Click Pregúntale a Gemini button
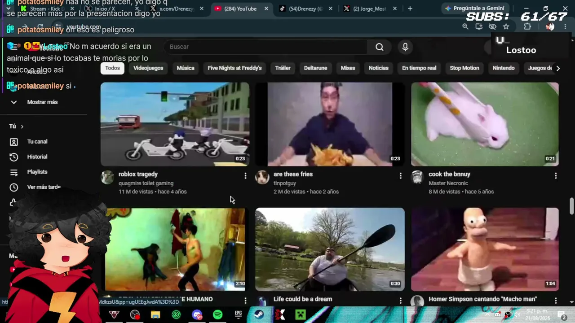 [x=475, y=8]
